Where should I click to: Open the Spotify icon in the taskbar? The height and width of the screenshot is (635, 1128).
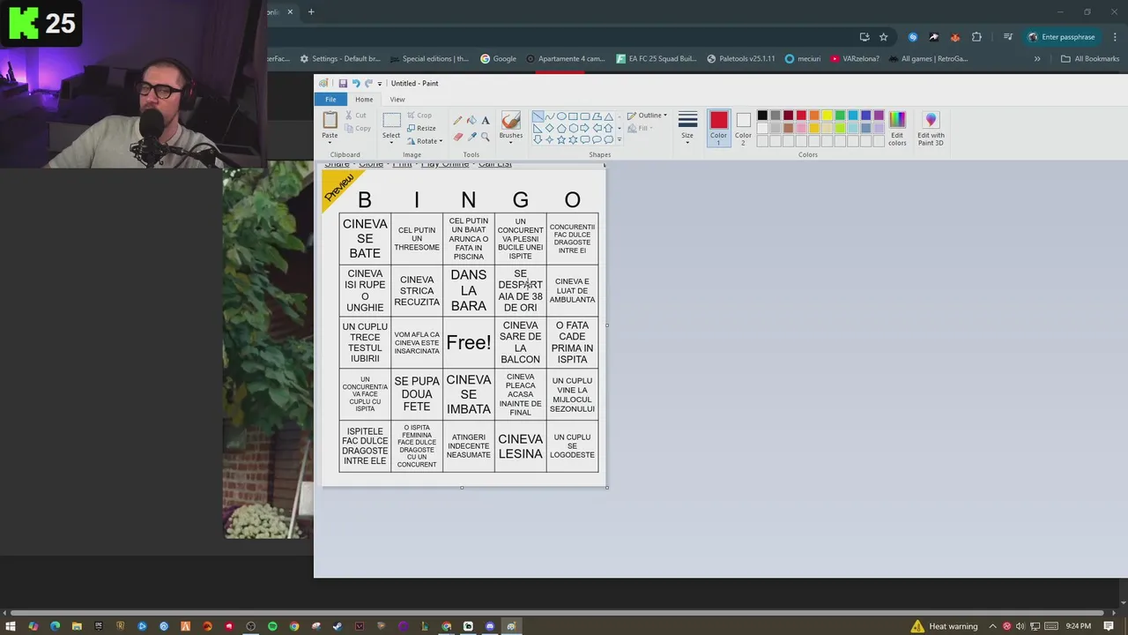tap(272, 626)
